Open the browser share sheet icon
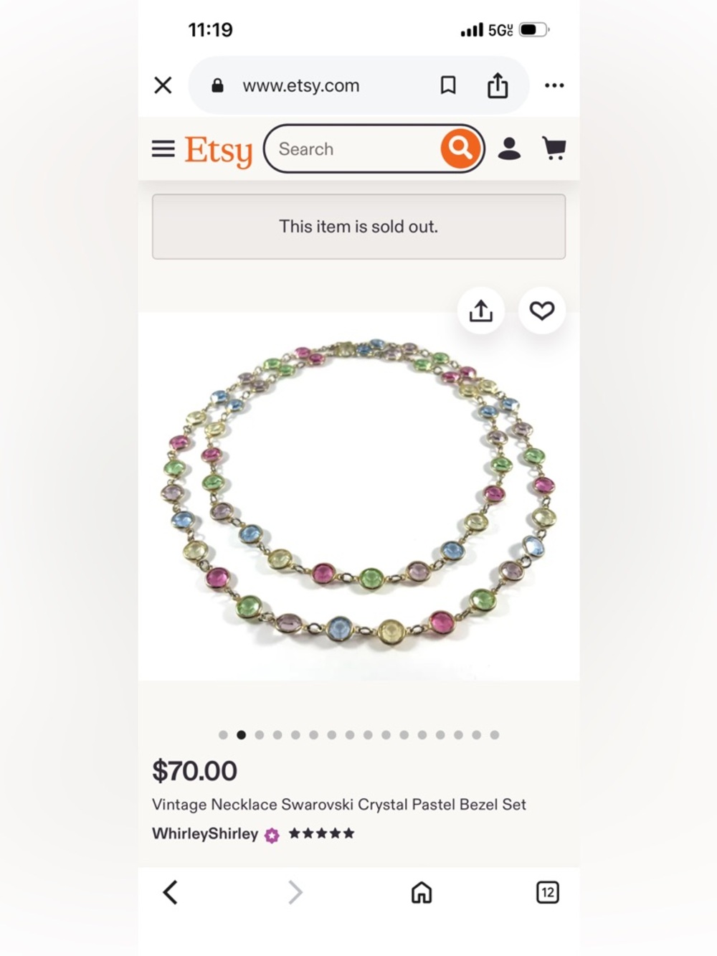 (x=499, y=85)
